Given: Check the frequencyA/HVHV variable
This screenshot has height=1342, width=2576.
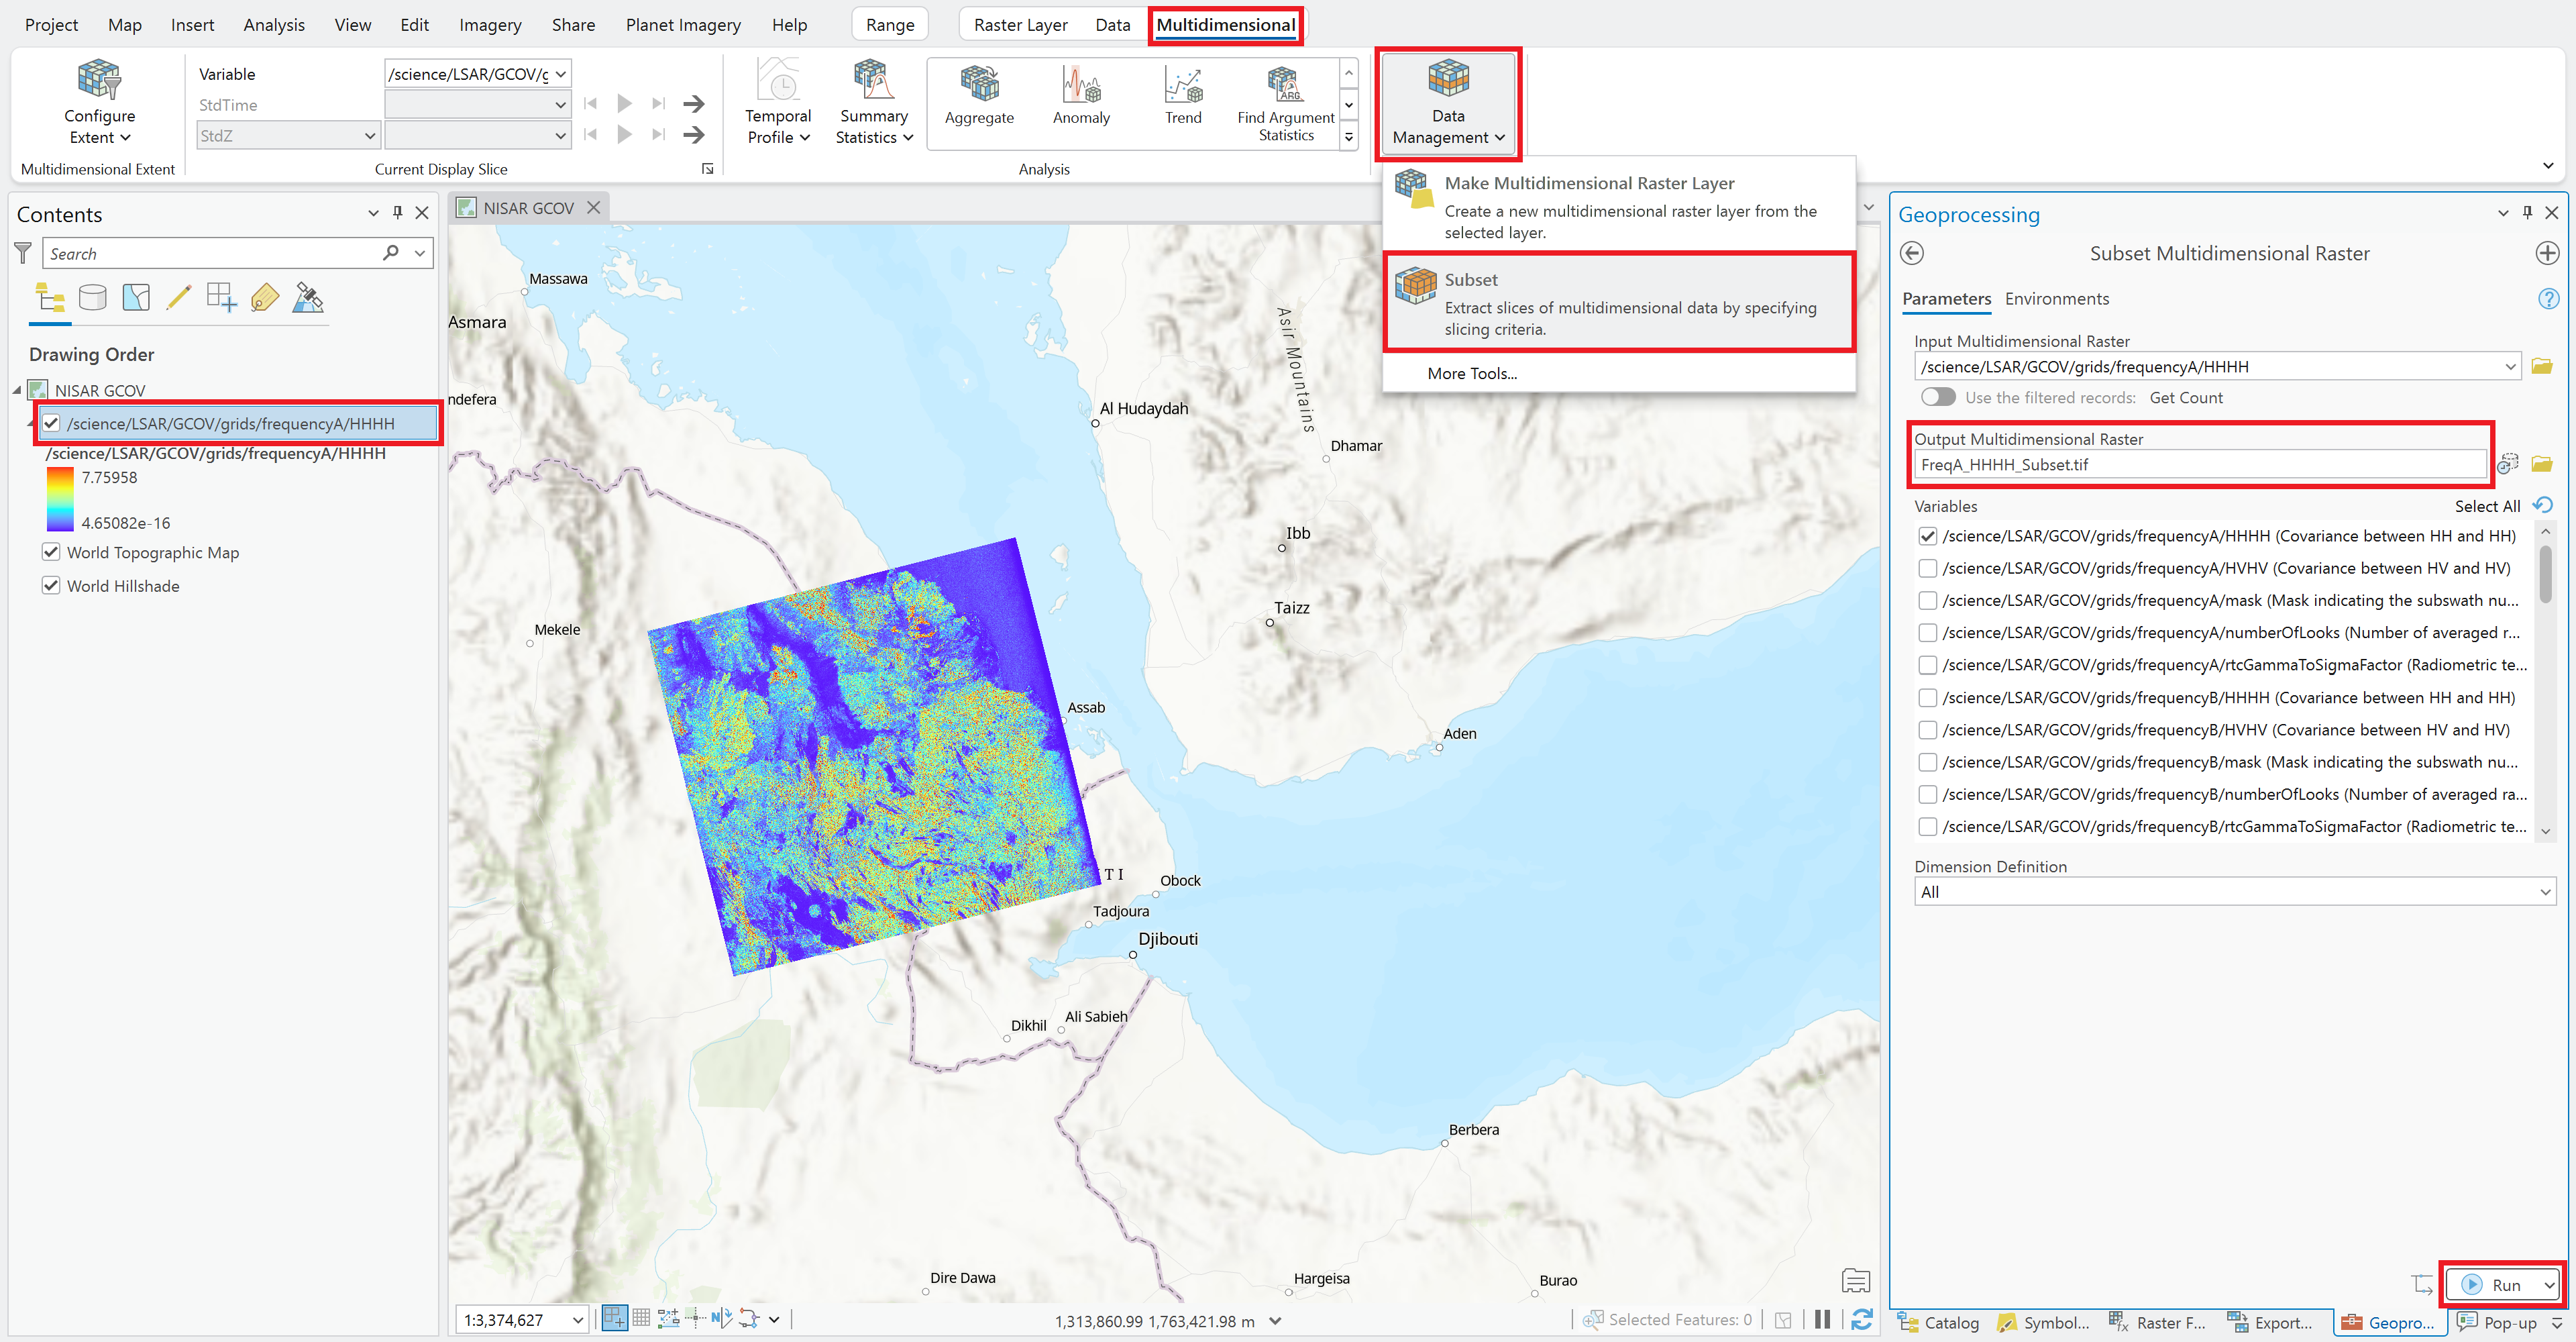Looking at the screenshot, I should [x=1929, y=568].
